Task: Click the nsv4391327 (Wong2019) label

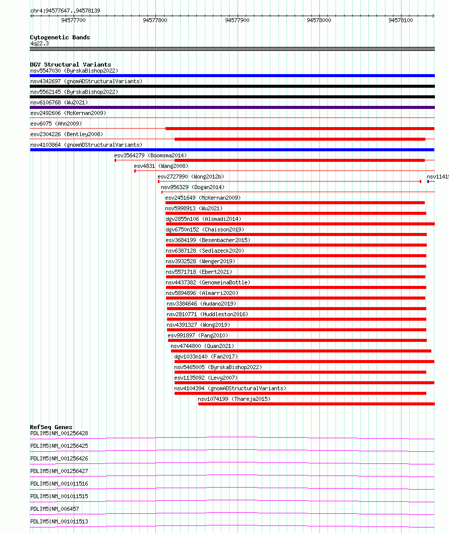Action: click(198, 325)
